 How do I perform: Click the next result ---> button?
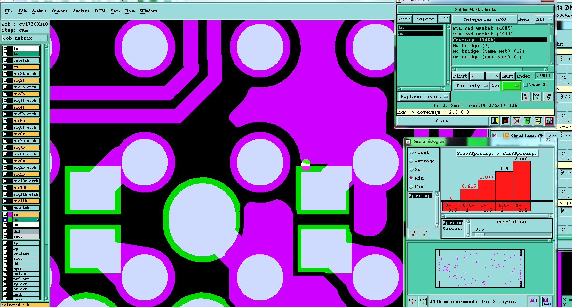492,76
